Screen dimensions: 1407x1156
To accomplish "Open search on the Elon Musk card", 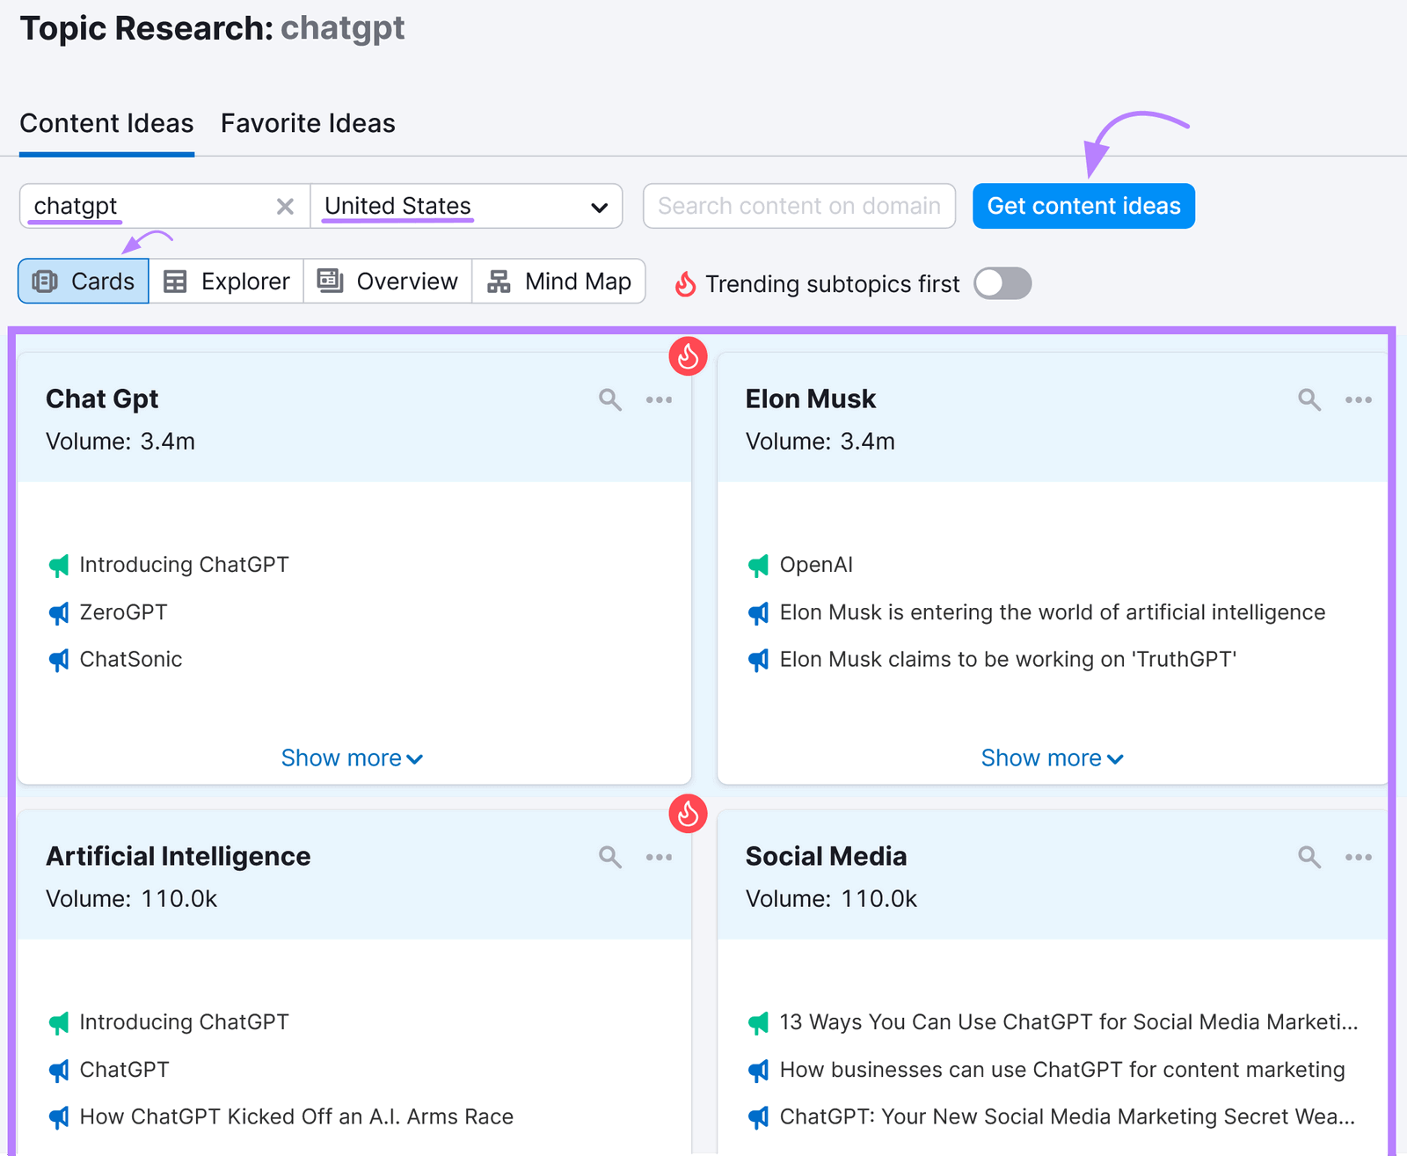I will [x=1309, y=399].
